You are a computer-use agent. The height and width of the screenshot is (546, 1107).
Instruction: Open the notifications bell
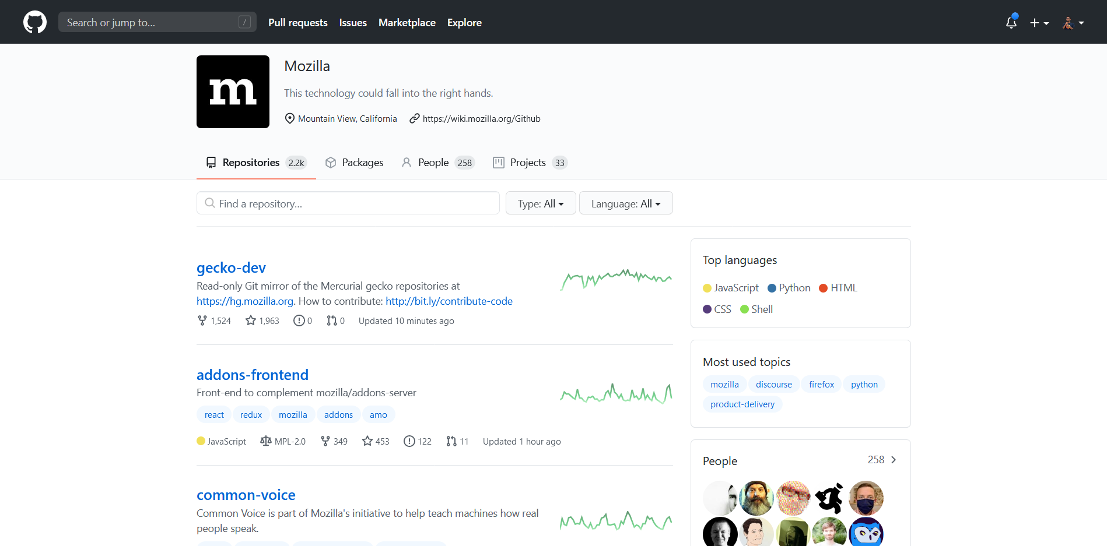[1011, 22]
